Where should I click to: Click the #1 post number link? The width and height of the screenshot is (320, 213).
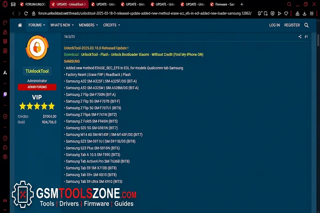pos(306,37)
